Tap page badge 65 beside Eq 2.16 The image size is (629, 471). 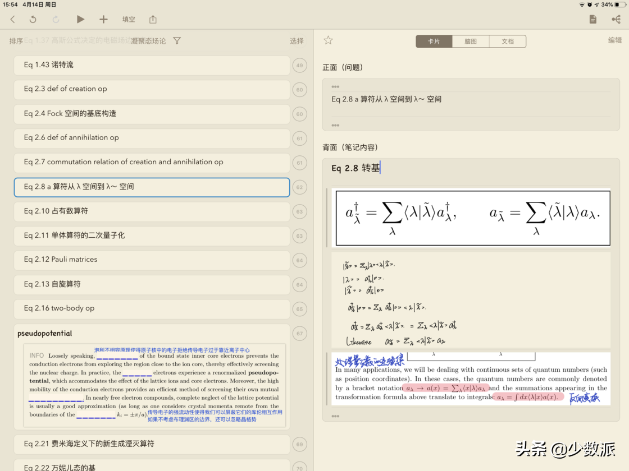point(300,309)
